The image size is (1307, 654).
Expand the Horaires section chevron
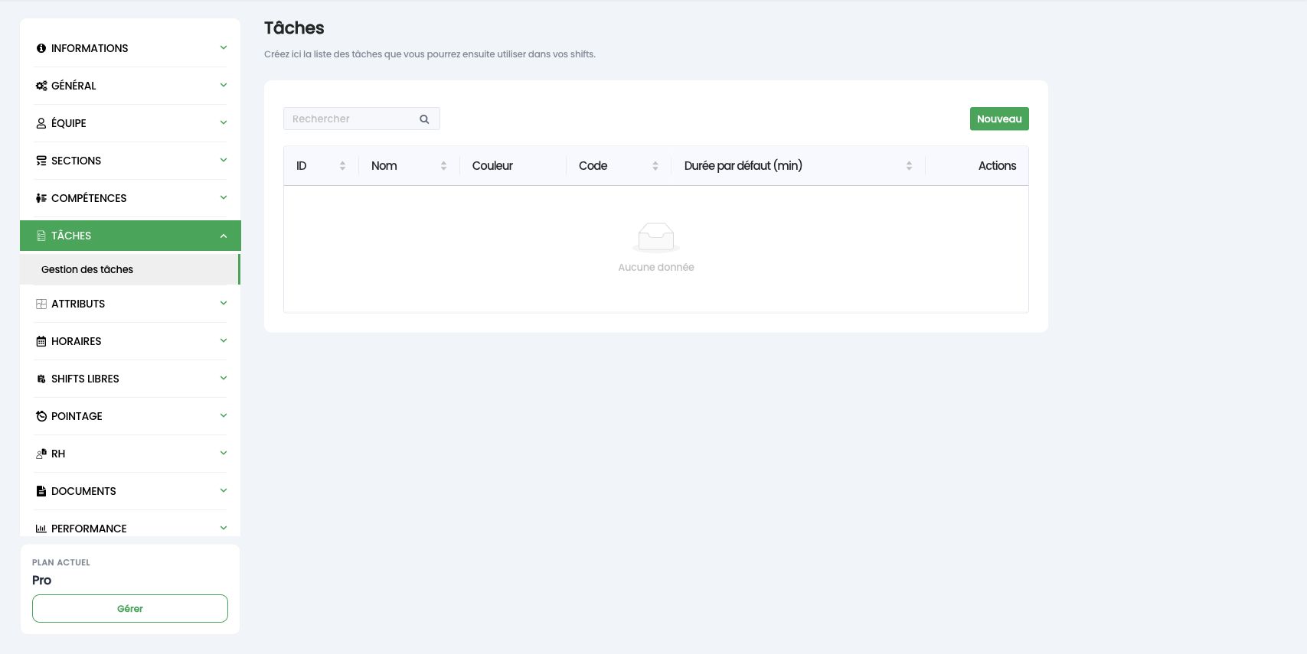coord(224,340)
